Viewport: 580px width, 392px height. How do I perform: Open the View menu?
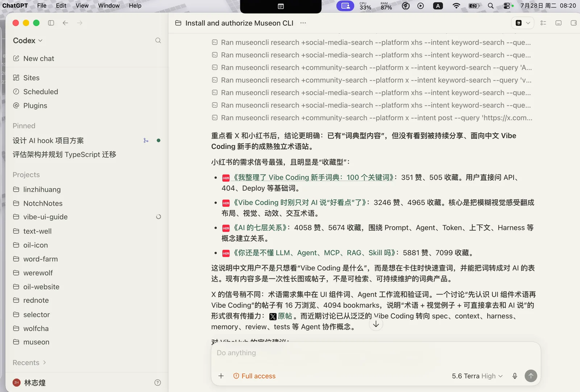click(82, 6)
